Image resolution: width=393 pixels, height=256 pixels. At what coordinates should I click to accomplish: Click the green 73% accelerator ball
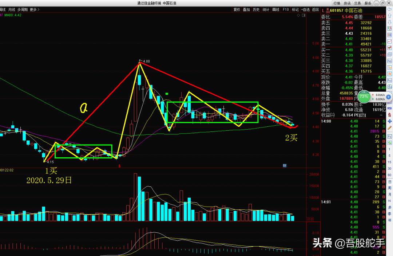364,97
